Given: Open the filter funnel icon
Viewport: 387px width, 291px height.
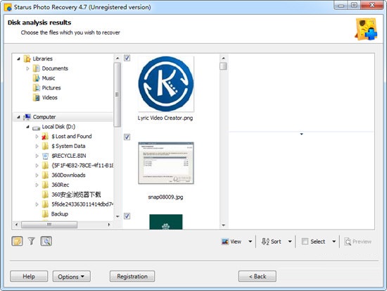Looking at the screenshot, I should click(x=32, y=241).
